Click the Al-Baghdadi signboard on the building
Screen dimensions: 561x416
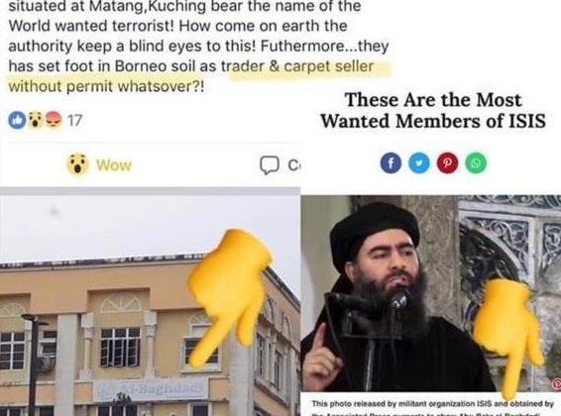coord(151,389)
